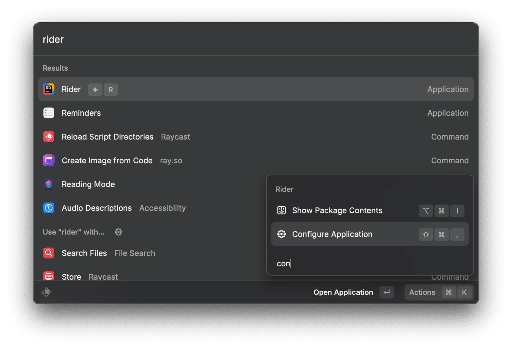
Task: Click the Reload Script Directories Raycast icon
Action: click(x=49, y=137)
